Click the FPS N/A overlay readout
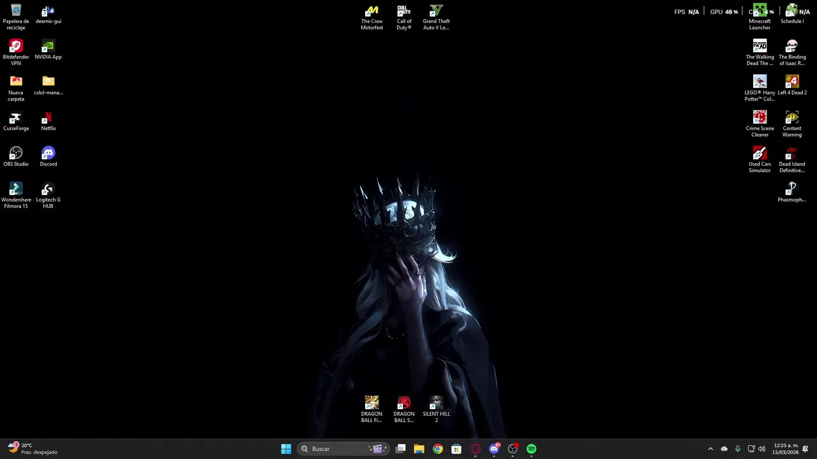 [x=687, y=12]
